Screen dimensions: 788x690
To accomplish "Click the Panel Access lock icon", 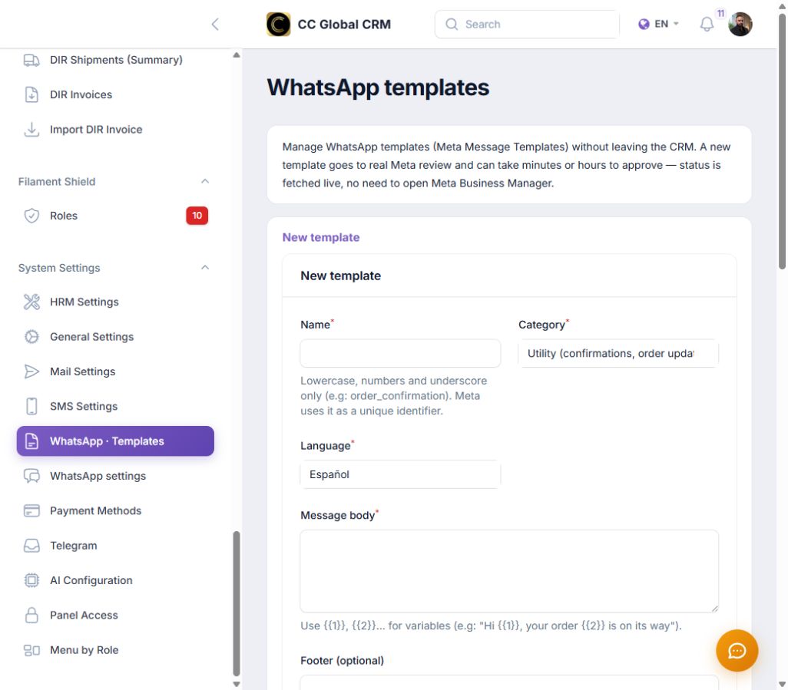I will point(31,616).
